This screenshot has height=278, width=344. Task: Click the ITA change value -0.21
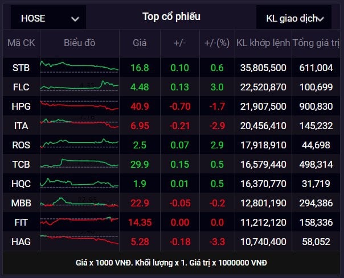(x=180, y=126)
